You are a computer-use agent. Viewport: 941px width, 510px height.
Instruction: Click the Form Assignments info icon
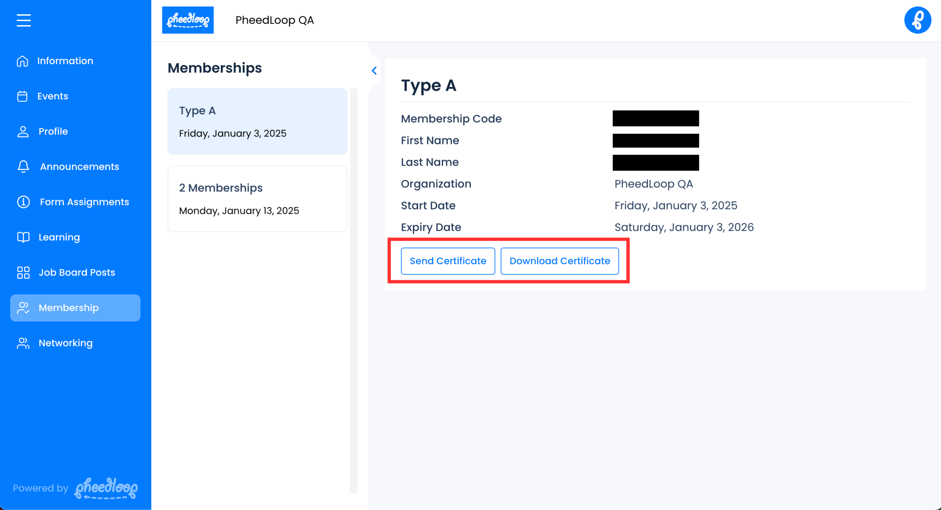pos(23,202)
